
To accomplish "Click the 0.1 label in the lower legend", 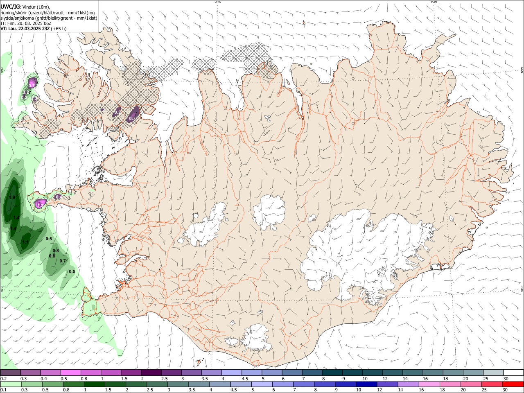I will pos(4,390).
